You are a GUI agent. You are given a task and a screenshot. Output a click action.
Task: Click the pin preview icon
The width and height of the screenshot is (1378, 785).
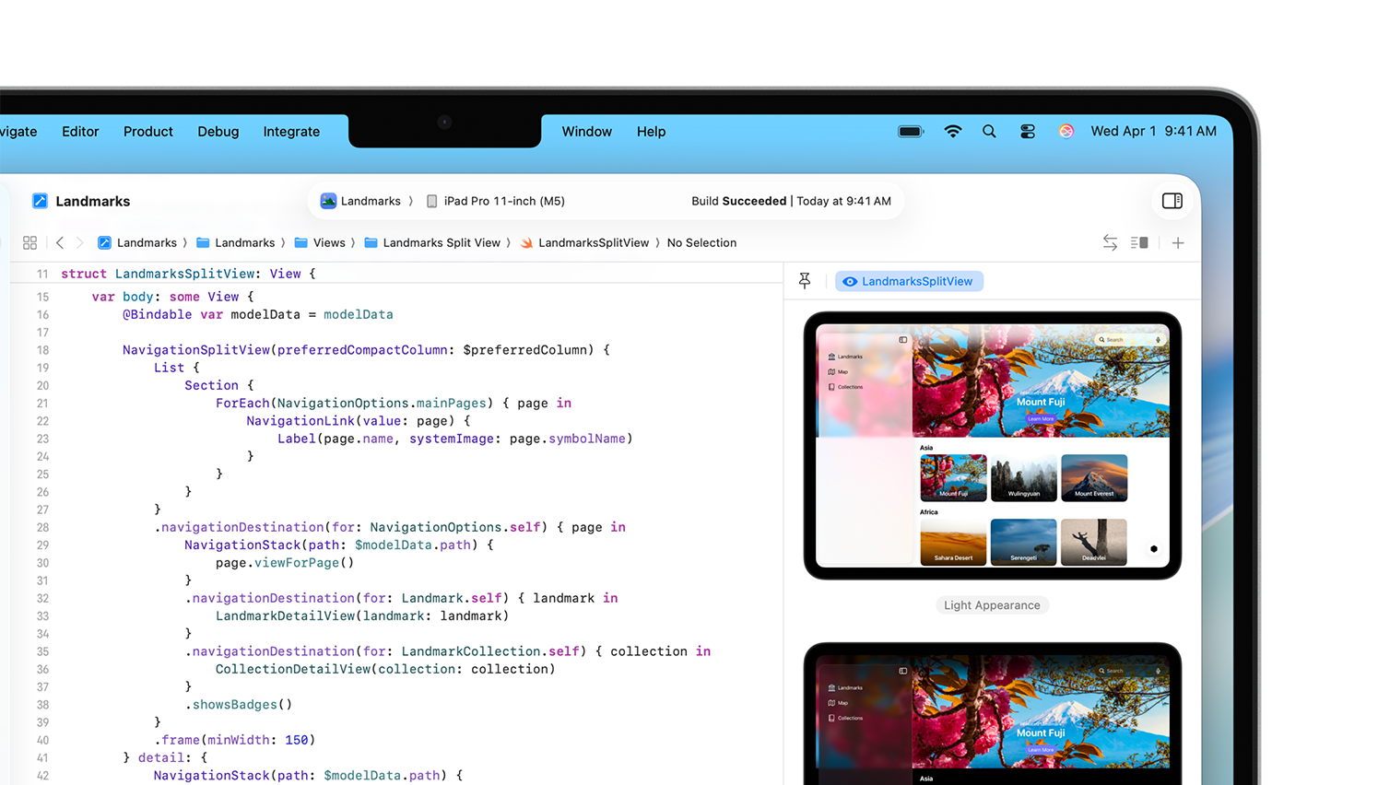[805, 281]
